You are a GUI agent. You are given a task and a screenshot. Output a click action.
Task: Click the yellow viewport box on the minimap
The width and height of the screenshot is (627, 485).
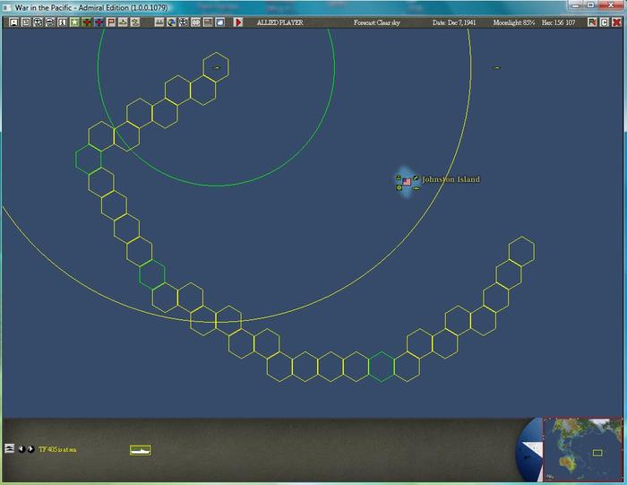click(597, 453)
